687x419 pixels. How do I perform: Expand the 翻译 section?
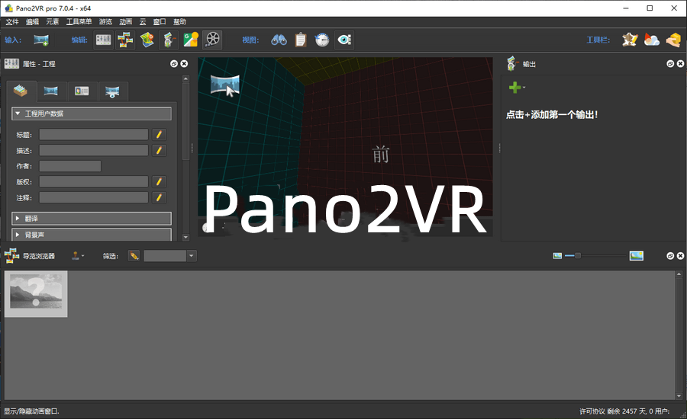coord(92,218)
